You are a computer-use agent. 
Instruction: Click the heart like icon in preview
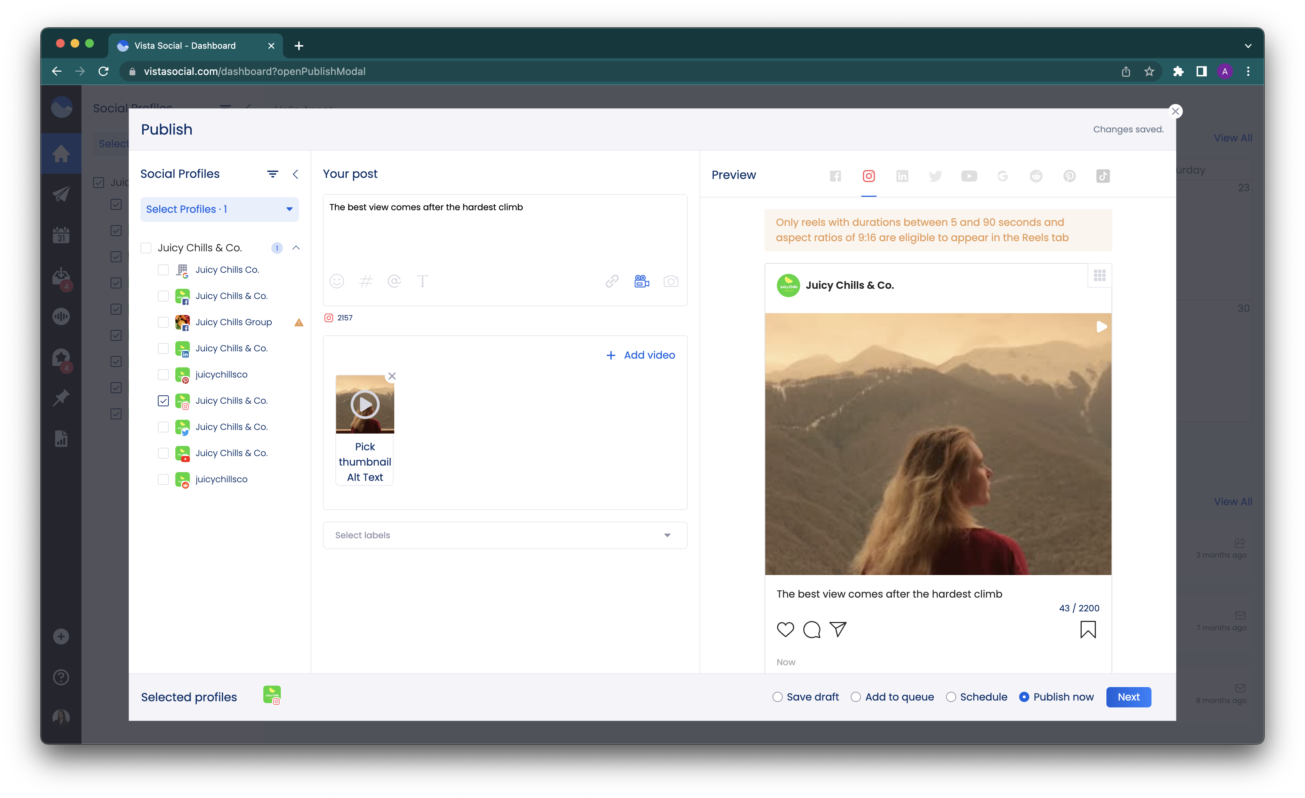[785, 629]
